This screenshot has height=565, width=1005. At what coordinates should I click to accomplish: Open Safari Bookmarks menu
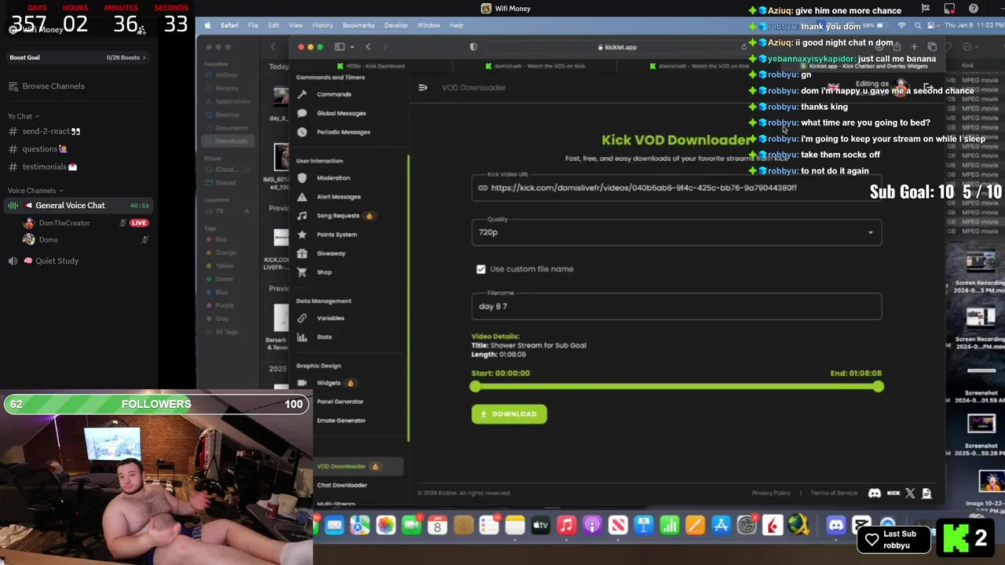point(358,25)
